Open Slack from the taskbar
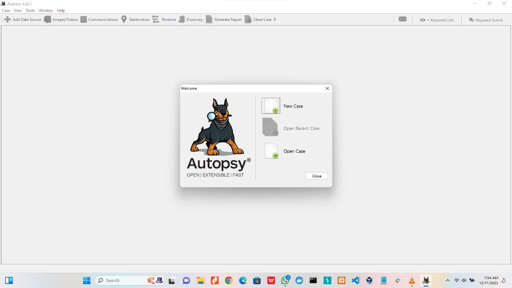The height and width of the screenshot is (288, 512). [x=398, y=280]
